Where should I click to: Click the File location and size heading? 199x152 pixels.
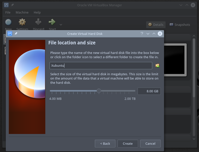tap(72, 43)
